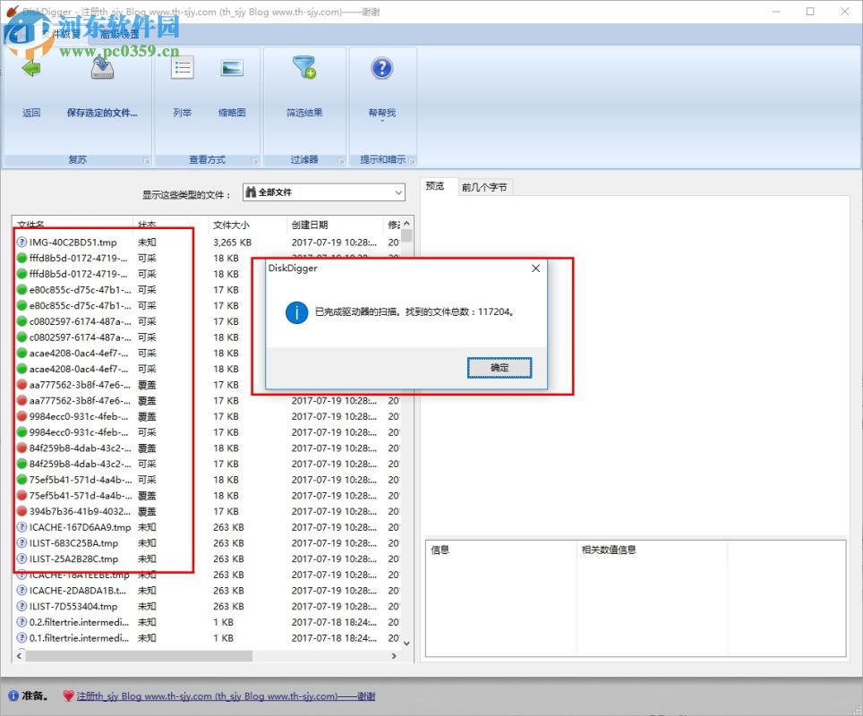Viewport: 863px width, 716px height.
Task: Click the 确定 button in the scan dialog
Action: [499, 367]
